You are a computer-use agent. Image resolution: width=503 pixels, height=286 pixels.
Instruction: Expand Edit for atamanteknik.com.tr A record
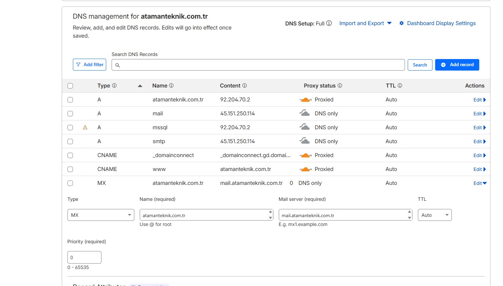(480, 100)
